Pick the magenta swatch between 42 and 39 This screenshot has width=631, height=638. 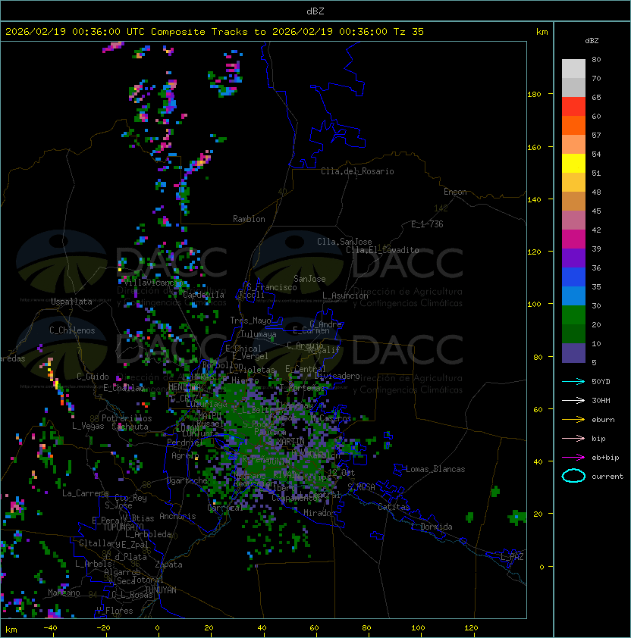[573, 239]
